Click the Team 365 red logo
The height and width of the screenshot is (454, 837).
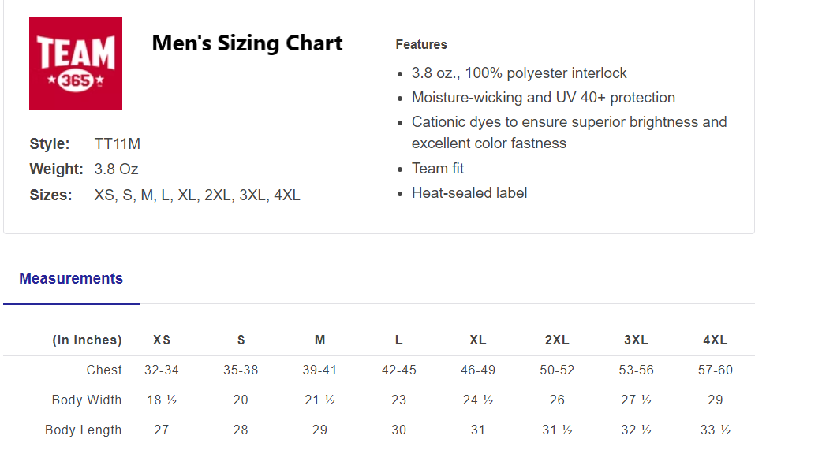tap(76, 63)
